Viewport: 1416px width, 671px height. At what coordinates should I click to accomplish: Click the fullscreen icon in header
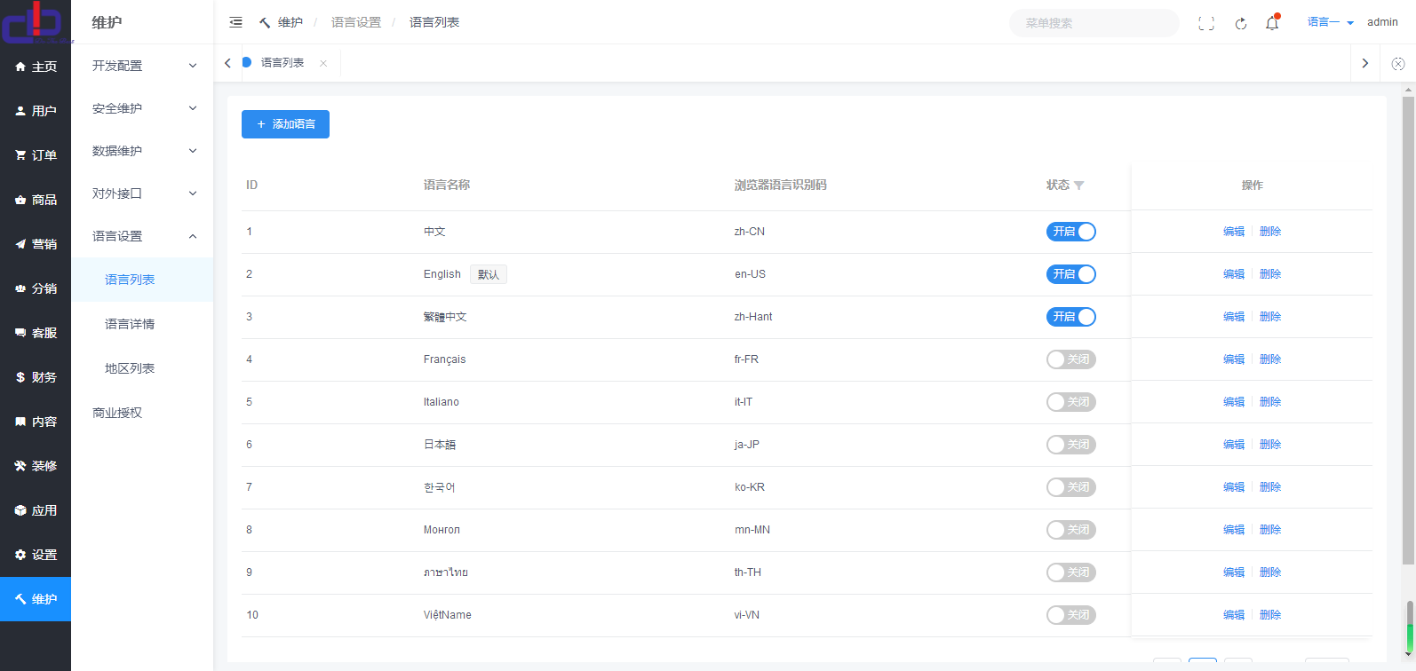(1205, 23)
